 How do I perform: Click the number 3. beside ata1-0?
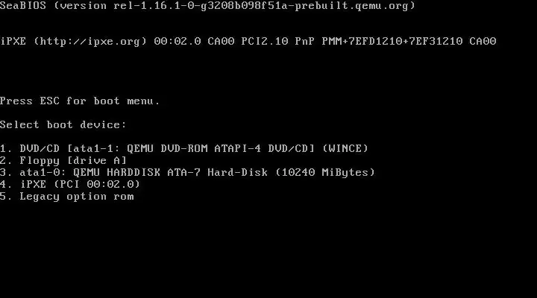[x=6, y=172]
